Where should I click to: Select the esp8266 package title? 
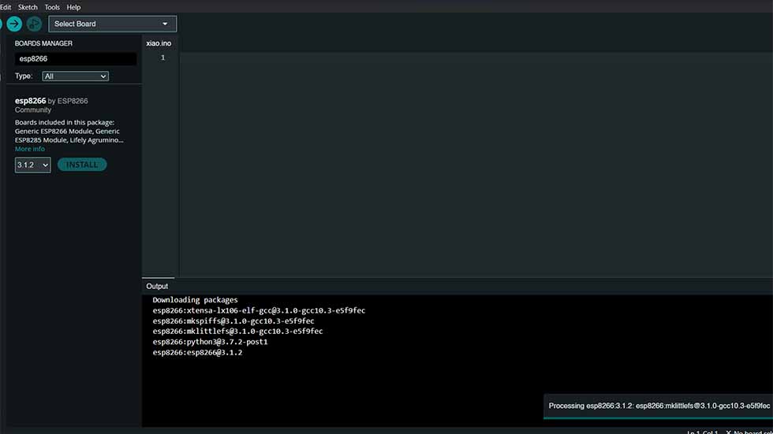pos(30,101)
